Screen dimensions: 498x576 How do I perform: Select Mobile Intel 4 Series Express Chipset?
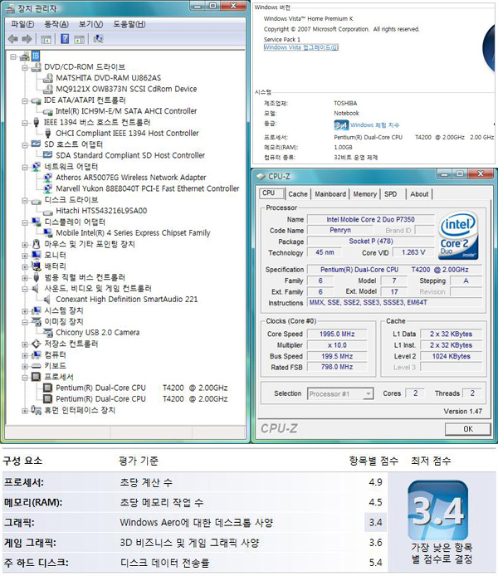coord(133,232)
